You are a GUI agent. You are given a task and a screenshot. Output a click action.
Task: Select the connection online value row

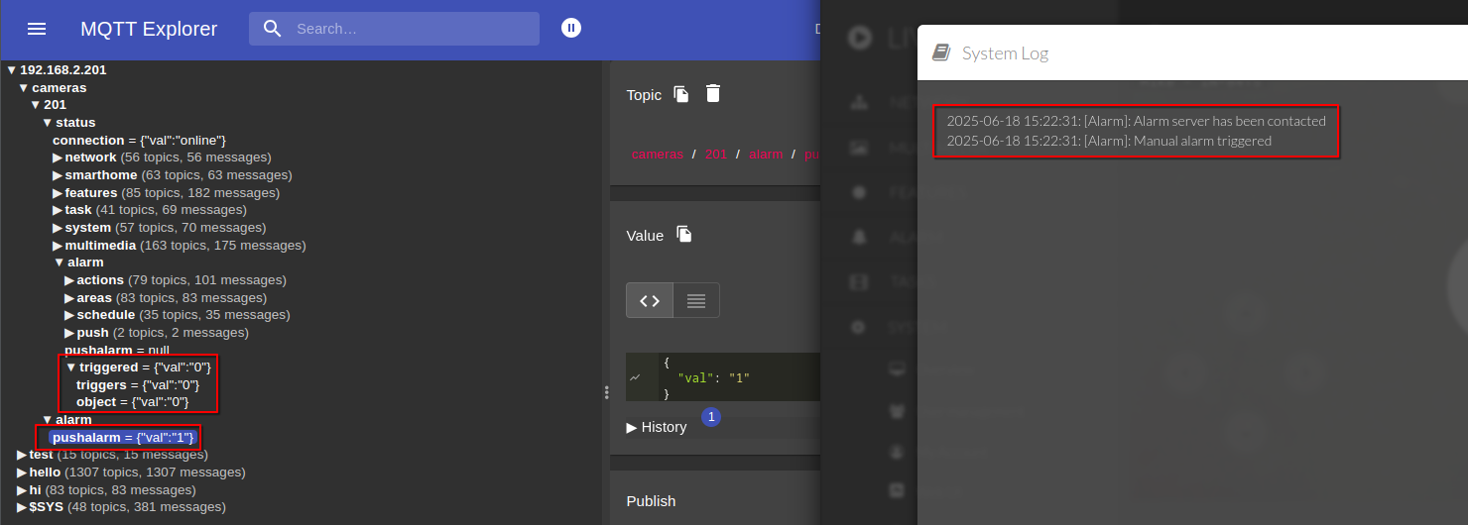(x=140, y=141)
